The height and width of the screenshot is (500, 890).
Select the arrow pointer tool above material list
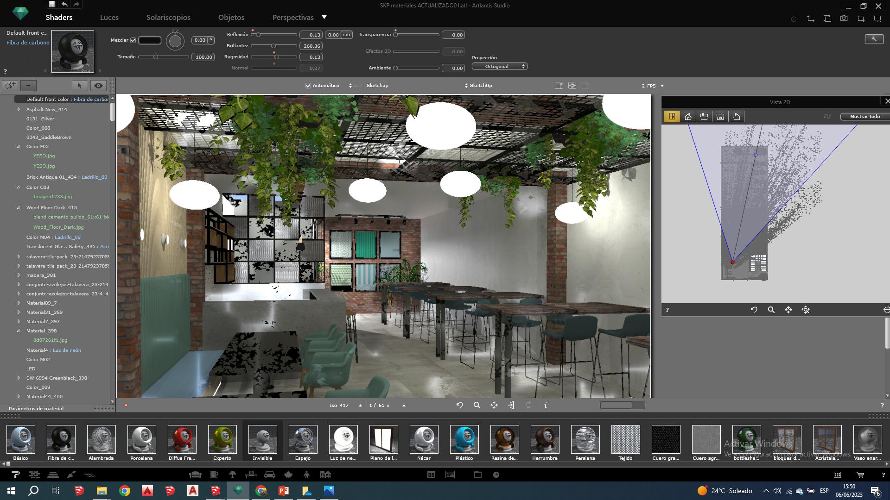[x=80, y=86]
